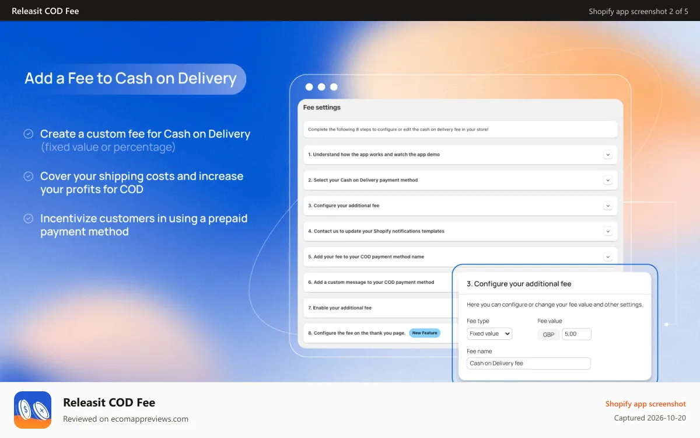Click the Reviewed on ecomappreviews.com text
Screen dimensions: 700x438
pyautogui.click(x=125, y=419)
